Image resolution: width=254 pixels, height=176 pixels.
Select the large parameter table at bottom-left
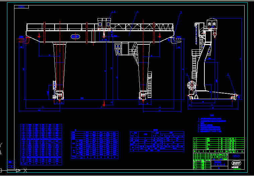click(41, 144)
